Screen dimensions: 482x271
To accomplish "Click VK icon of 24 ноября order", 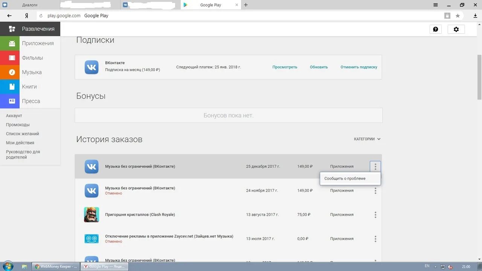I will pos(92,190).
